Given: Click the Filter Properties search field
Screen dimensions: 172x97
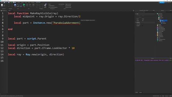Looking at the screenshot, I should tap(145, 12).
